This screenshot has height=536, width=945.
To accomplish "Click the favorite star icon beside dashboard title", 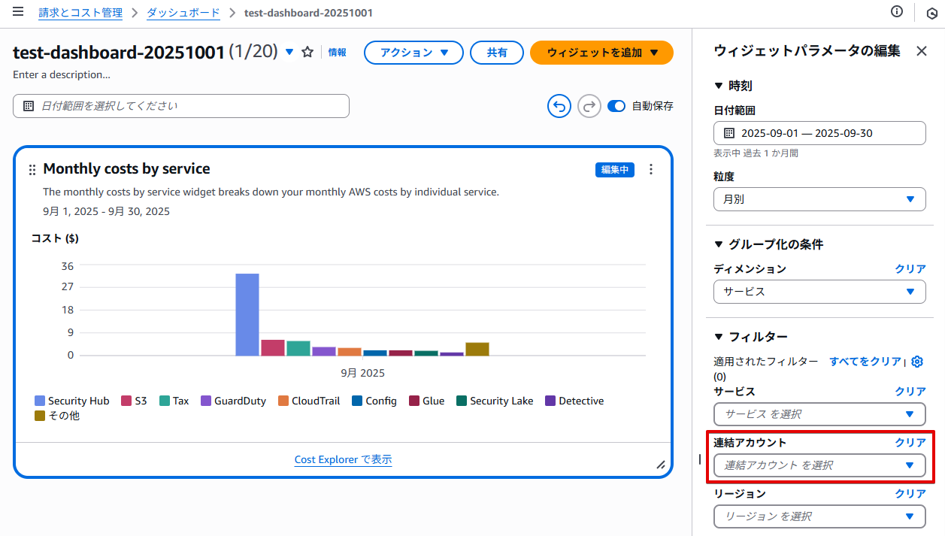I will pyautogui.click(x=307, y=52).
